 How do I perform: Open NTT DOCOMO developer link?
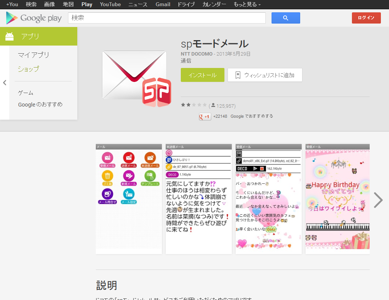point(197,54)
